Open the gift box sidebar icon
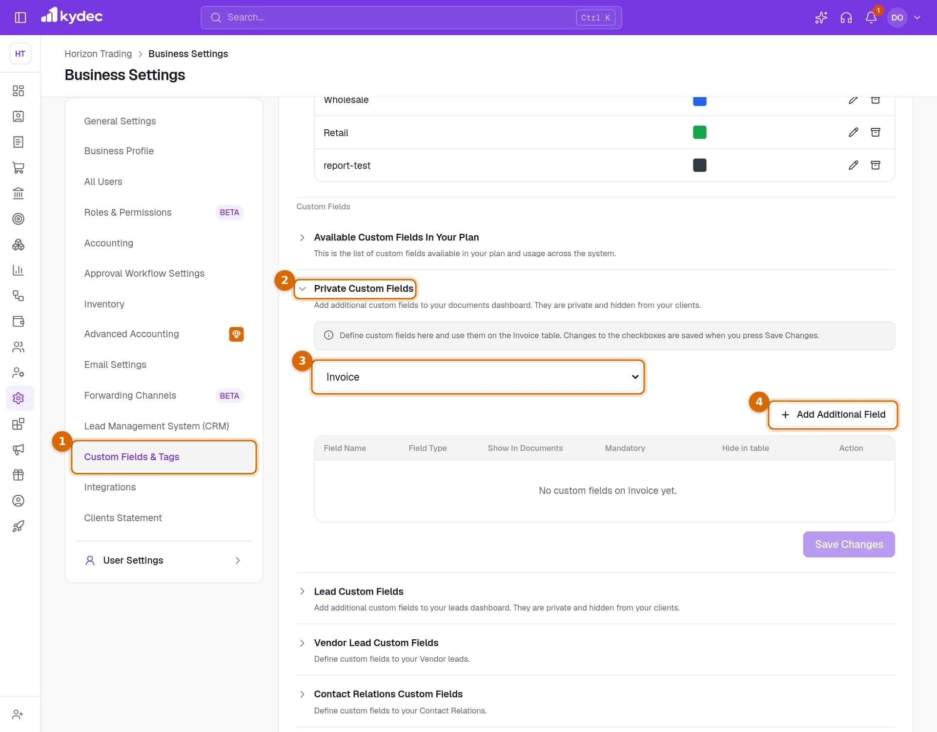The height and width of the screenshot is (732, 937). [x=18, y=475]
